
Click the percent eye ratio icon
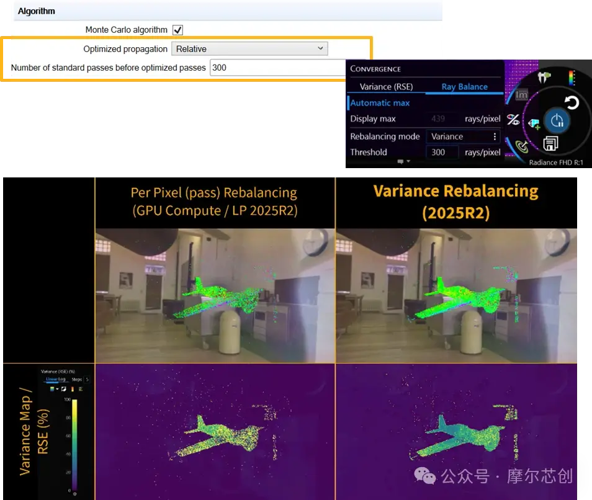point(513,120)
